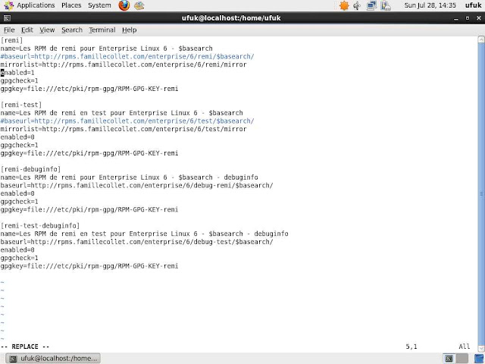Open the File menu

pos(9,30)
